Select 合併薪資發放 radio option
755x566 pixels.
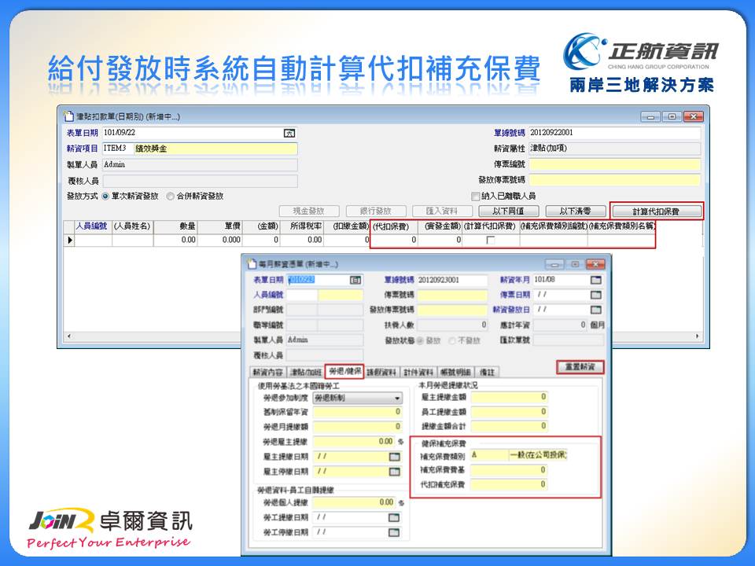(x=171, y=197)
